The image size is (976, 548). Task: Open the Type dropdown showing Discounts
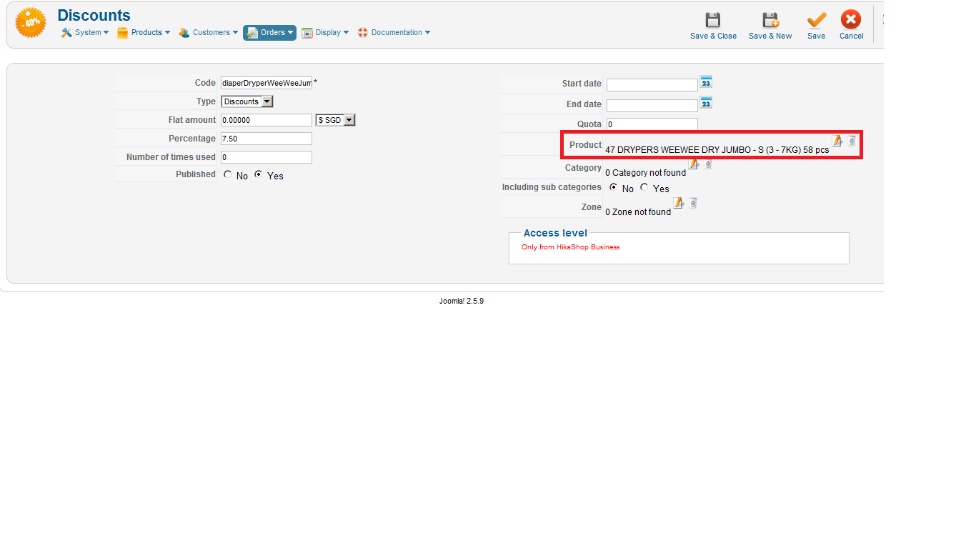click(x=247, y=101)
